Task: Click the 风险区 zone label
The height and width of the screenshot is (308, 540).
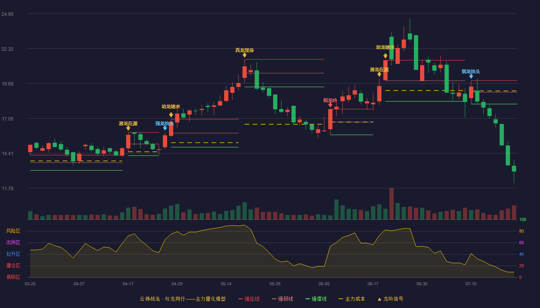Action: pyautogui.click(x=13, y=231)
